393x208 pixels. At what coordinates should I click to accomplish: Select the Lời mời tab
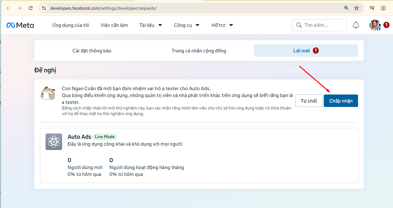point(306,51)
